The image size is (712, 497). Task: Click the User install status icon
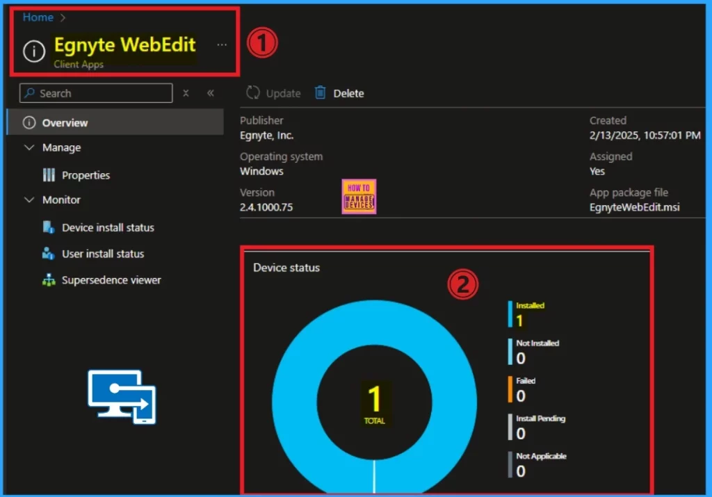click(48, 253)
